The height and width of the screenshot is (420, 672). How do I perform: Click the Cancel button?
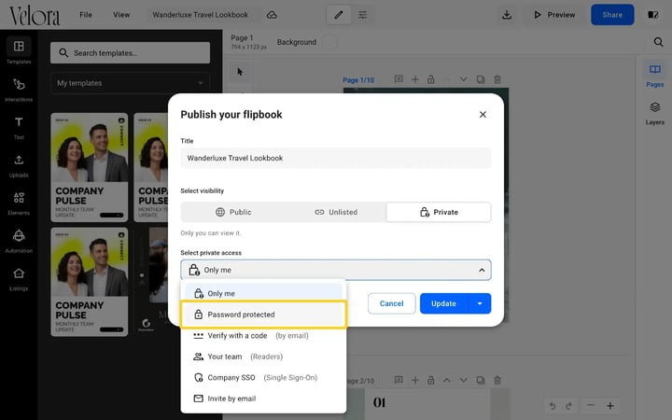click(391, 303)
